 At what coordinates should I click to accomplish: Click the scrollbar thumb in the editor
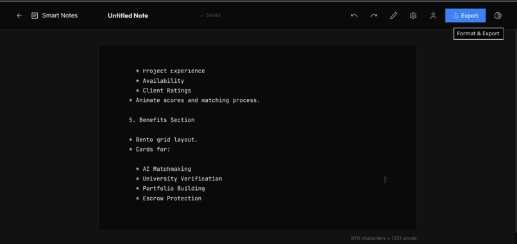coord(385,180)
